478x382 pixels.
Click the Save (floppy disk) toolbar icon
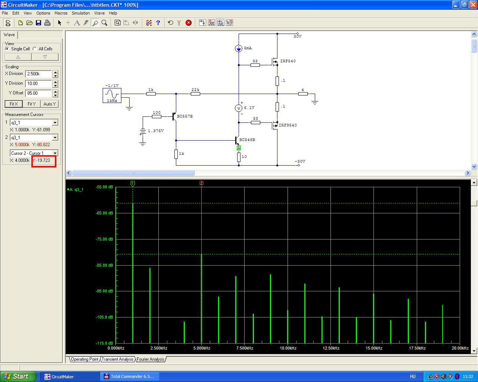(x=38, y=23)
